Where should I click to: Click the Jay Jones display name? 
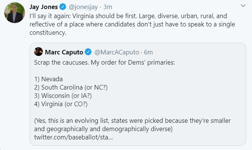(44, 7)
